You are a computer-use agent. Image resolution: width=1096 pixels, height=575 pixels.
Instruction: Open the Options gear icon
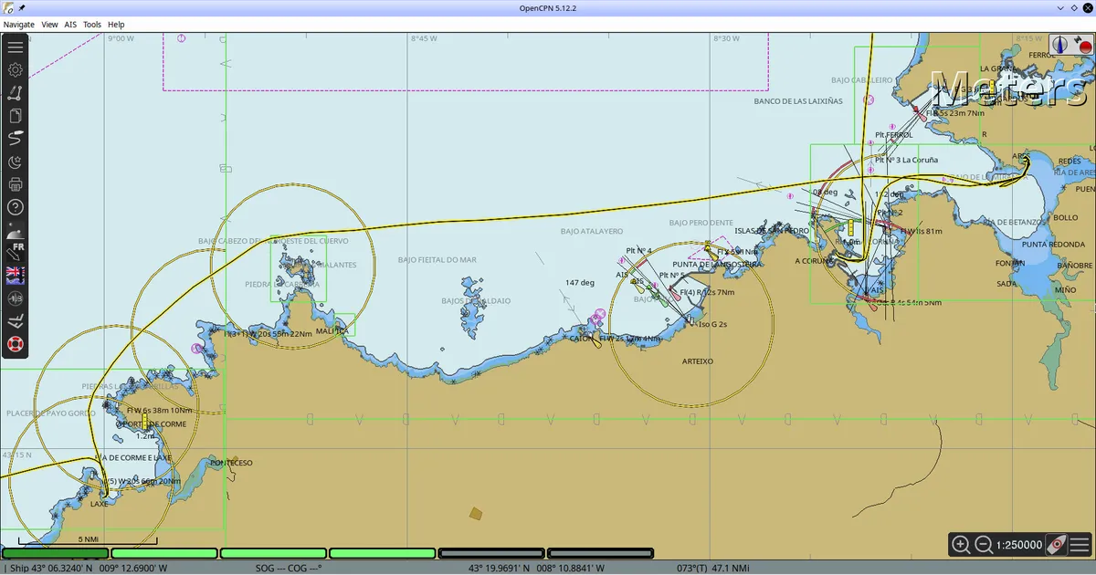[x=16, y=70]
